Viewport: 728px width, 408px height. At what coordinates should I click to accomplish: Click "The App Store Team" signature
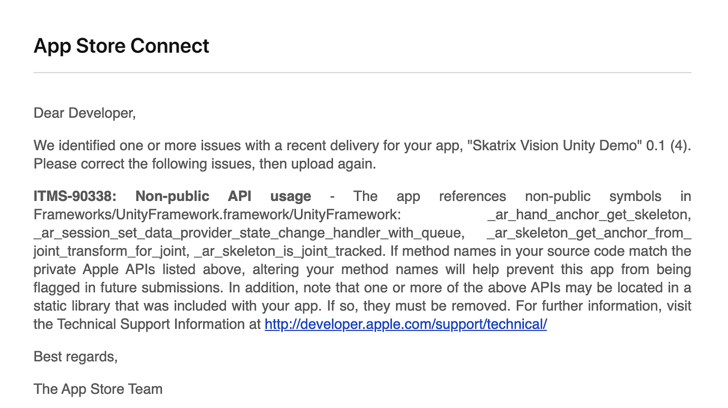pos(98,390)
